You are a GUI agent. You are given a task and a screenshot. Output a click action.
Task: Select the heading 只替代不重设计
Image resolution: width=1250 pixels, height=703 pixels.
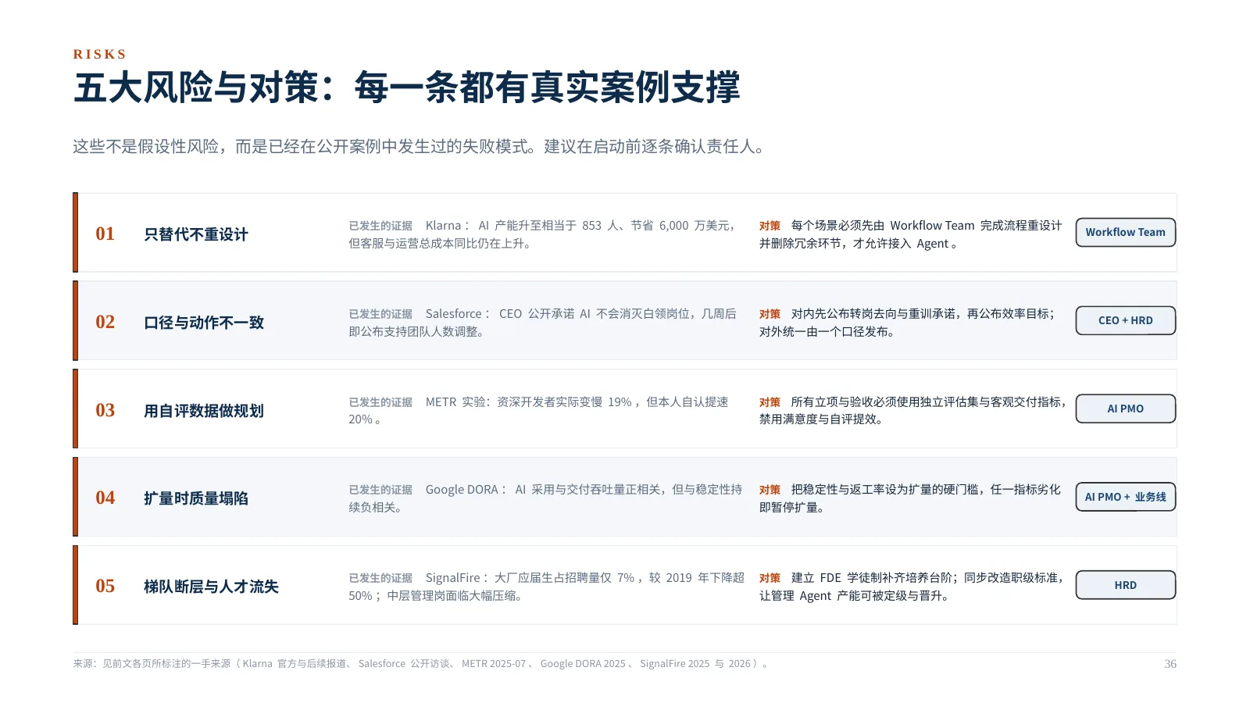click(x=196, y=234)
